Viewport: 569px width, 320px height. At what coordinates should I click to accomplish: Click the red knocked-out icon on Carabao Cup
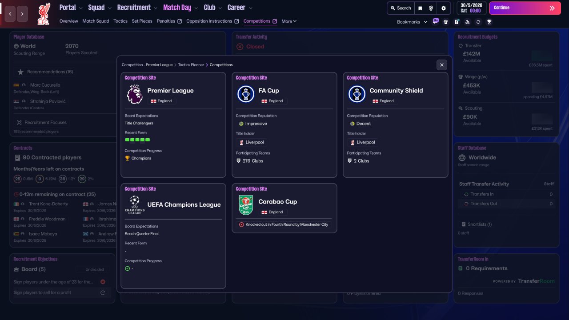click(241, 224)
